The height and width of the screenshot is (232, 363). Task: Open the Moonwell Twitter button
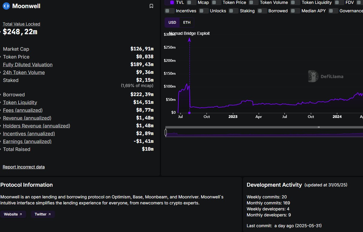tap(43, 214)
